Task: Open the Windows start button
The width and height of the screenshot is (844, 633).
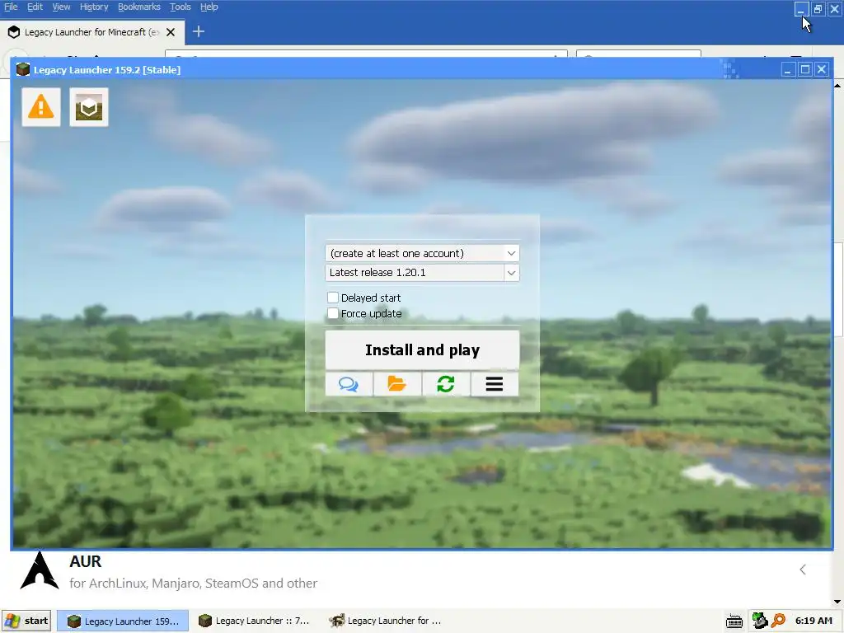Action: click(x=26, y=621)
